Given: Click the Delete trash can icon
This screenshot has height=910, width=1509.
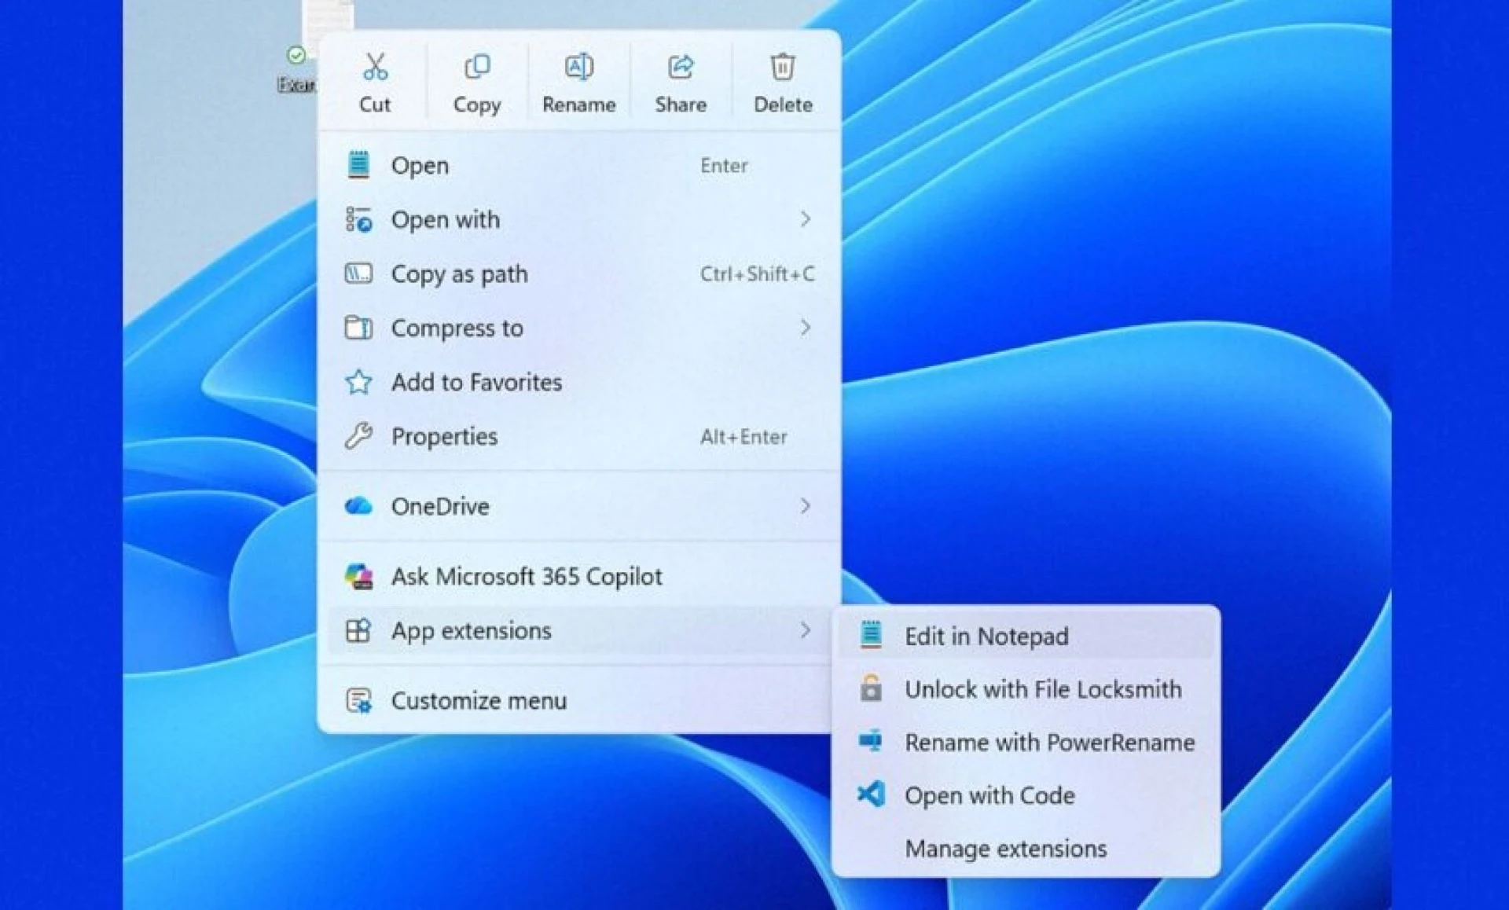Looking at the screenshot, I should click(783, 67).
